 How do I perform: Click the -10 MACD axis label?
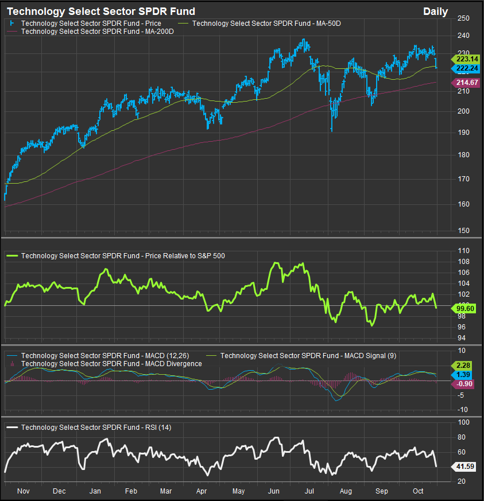(462, 409)
